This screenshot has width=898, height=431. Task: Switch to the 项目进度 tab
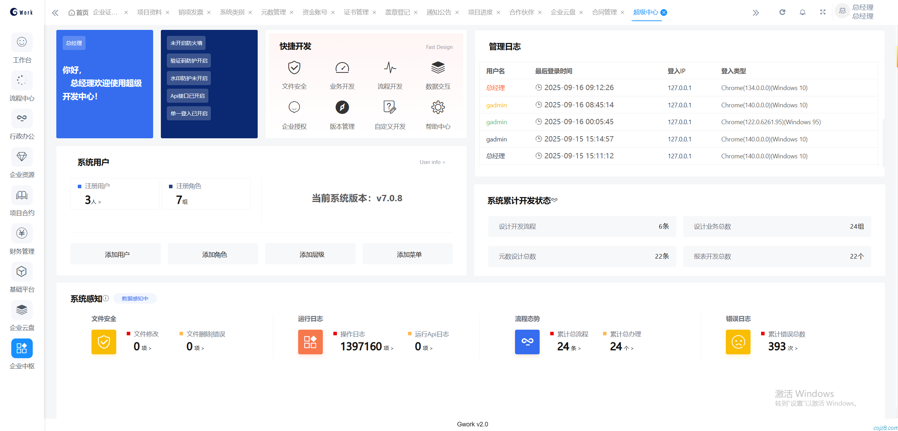click(480, 12)
